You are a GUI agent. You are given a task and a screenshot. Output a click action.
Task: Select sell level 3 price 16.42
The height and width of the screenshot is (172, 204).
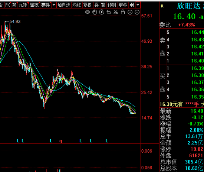[197, 47]
